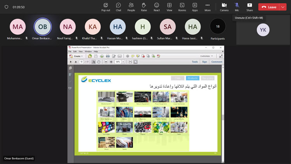Click Khalid's KA participant avatar
Viewport: 291px width, 164px height.
tap(93, 27)
